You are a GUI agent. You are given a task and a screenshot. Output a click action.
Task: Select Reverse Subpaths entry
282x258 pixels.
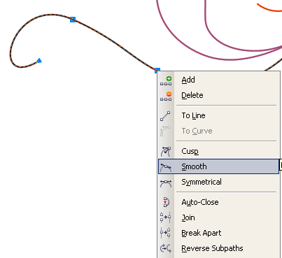tap(218, 248)
